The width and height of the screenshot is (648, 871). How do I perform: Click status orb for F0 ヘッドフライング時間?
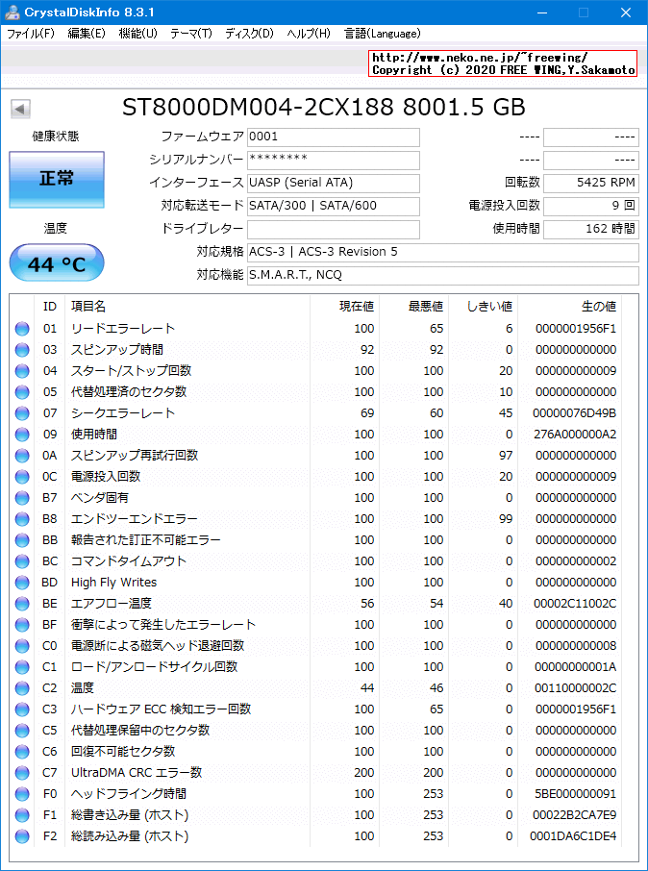(x=22, y=794)
